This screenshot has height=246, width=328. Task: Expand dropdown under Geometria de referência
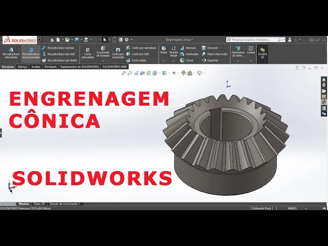238,61
